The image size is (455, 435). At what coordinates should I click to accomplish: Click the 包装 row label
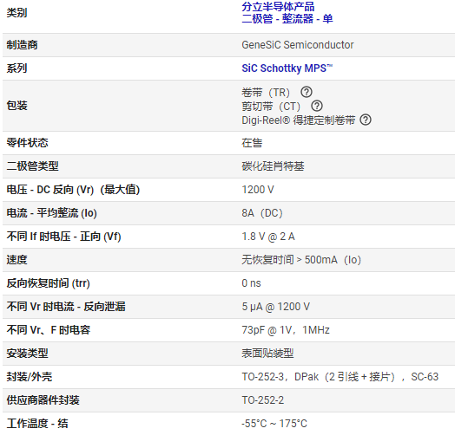click(16, 106)
